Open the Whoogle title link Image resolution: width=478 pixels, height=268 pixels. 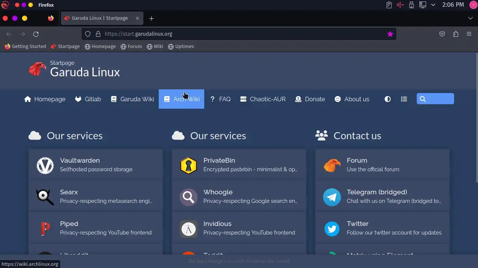pyautogui.click(x=218, y=192)
